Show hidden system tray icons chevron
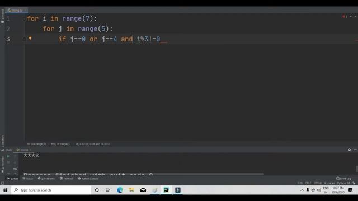 coord(302,190)
